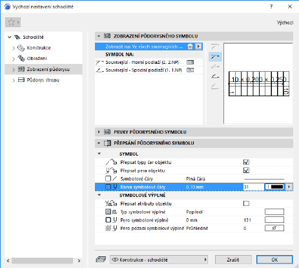Screen dimensions: 299x268
Task: Open the favorites star button
Action: (13, 22)
